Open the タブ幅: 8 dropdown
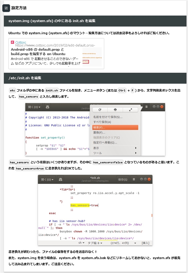The image size is (188, 273). tap(95, 243)
